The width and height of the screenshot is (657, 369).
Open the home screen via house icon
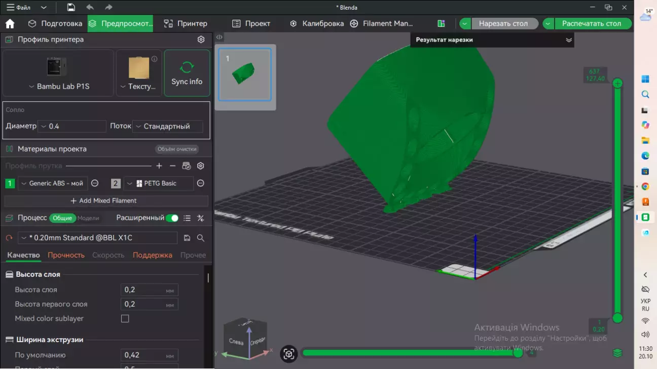tap(10, 24)
